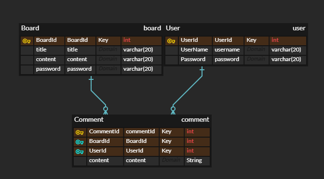Image resolution: width=324 pixels, height=179 pixels.
Task: Click the BoardId primary key icon in Board table
Action: (x=27, y=41)
